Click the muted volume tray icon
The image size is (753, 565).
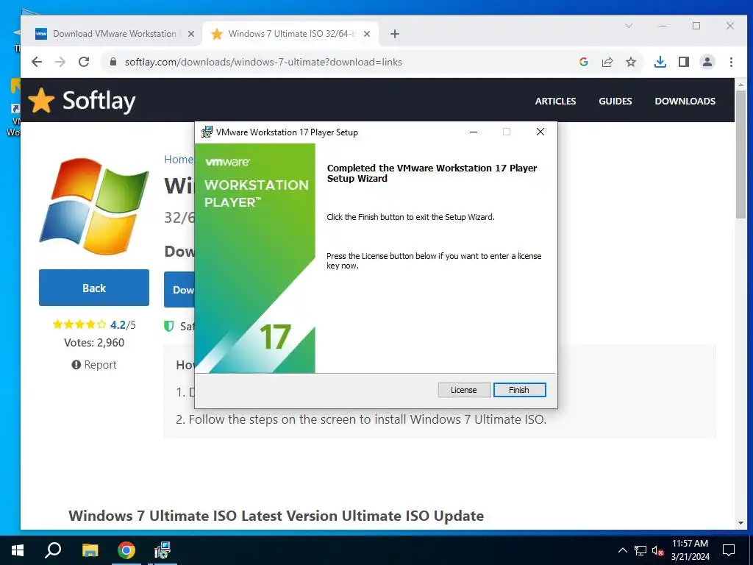(658, 550)
